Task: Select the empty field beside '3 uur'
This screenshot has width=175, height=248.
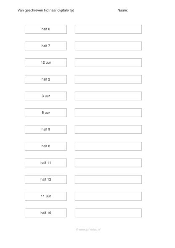Action: coord(108,96)
